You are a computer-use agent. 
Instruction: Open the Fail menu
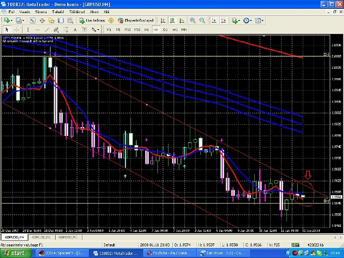pyautogui.click(x=12, y=12)
